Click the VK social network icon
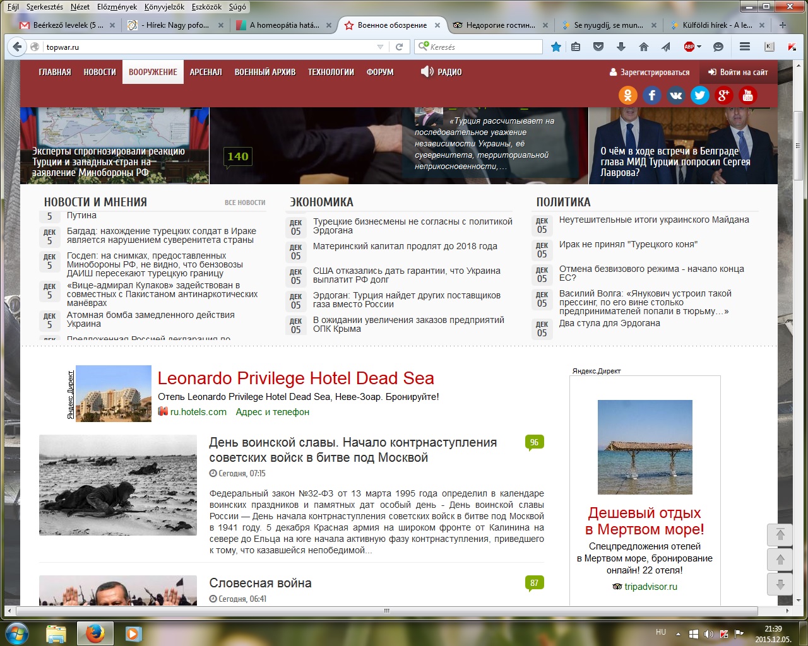Viewport: 808px width, 646px height. (675, 95)
